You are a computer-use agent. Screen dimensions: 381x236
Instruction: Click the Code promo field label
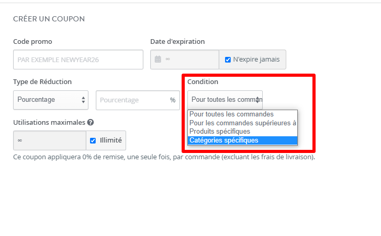(32, 41)
